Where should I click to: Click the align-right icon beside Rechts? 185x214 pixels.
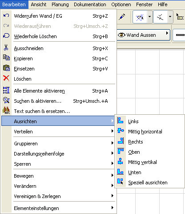(x=121, y=141)
